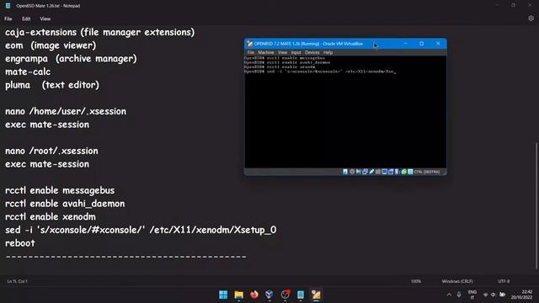Click UTF-8 encoding indicator
Image resolution: width=539 pixels, height=303 pixels.
tap(504, 281)
